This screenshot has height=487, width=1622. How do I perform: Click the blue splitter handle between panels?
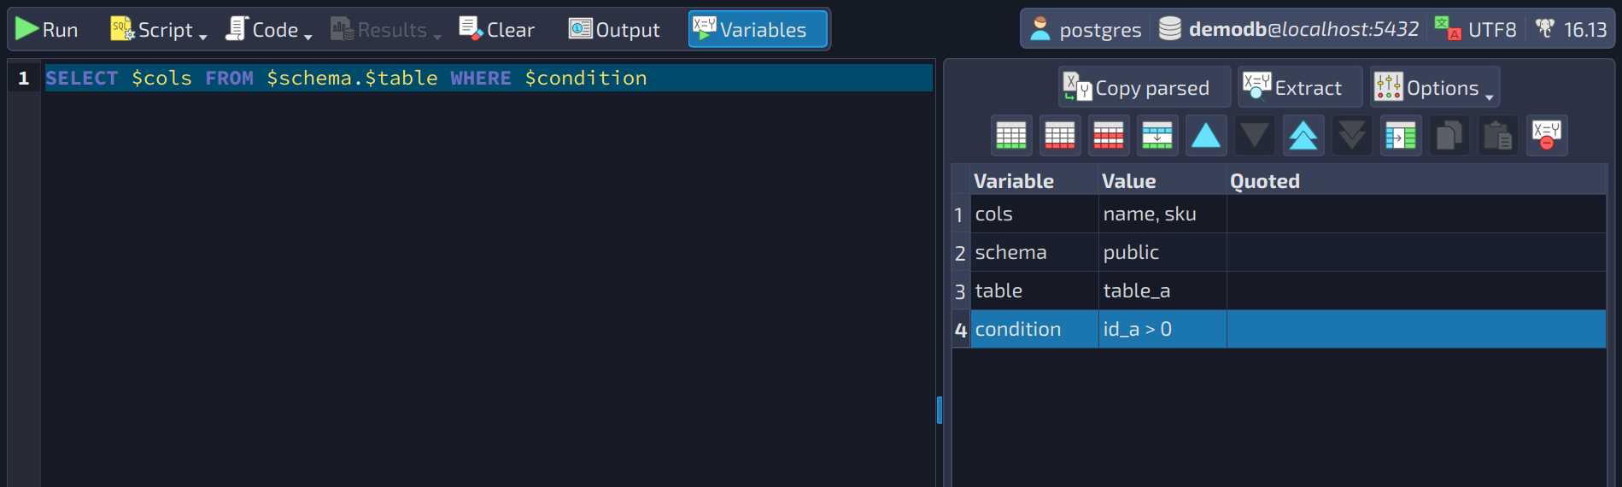(x=940, y=410)
